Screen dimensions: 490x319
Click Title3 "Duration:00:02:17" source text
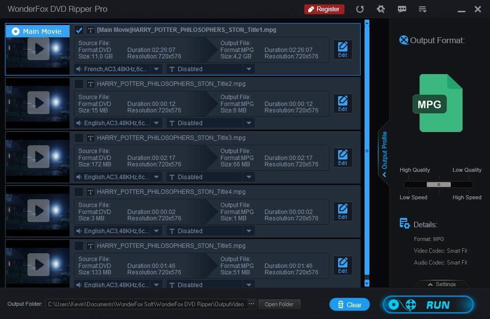click(x=151, y=158)
